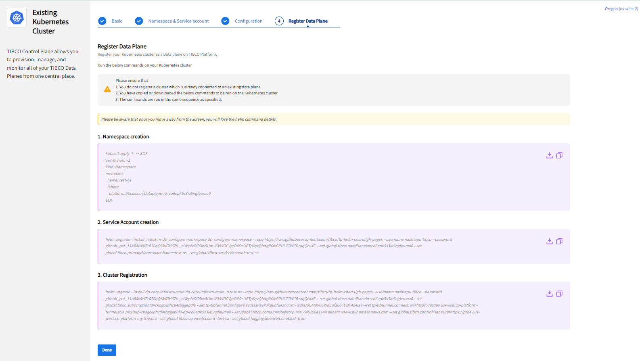The height and width of the screenshot is (361, 640).
Task: Click the Configuration step checkmark icon
Action: pos(225,21)
